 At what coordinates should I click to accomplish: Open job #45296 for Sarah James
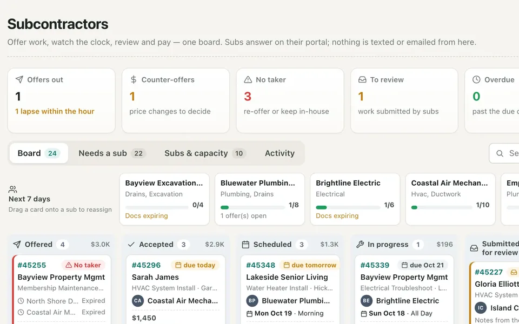pos(176,289)
